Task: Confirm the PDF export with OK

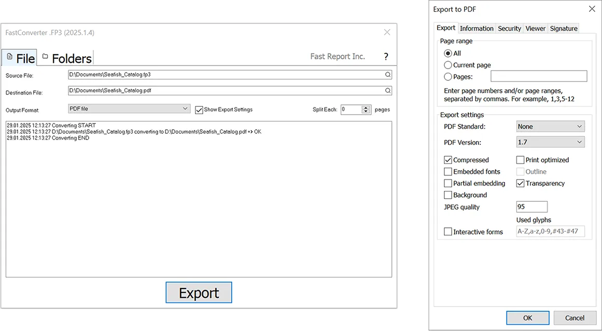Action: 527,318
